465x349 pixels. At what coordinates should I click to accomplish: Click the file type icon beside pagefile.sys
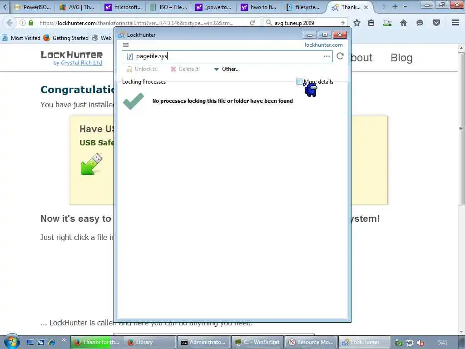[129, 56]
